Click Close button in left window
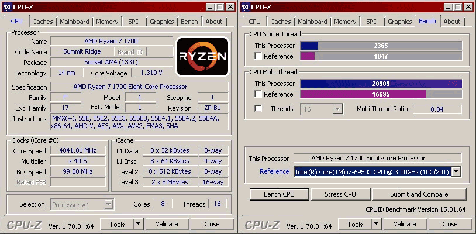The height and width of the screenshot is (234, 476). click(x=212, y=224)
